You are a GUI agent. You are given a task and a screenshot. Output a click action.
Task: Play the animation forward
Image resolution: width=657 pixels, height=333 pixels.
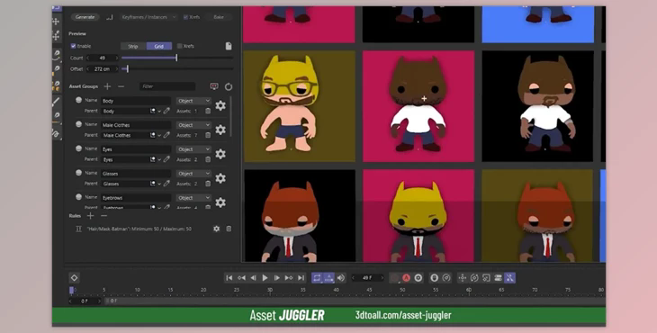(x=265, y=278)
